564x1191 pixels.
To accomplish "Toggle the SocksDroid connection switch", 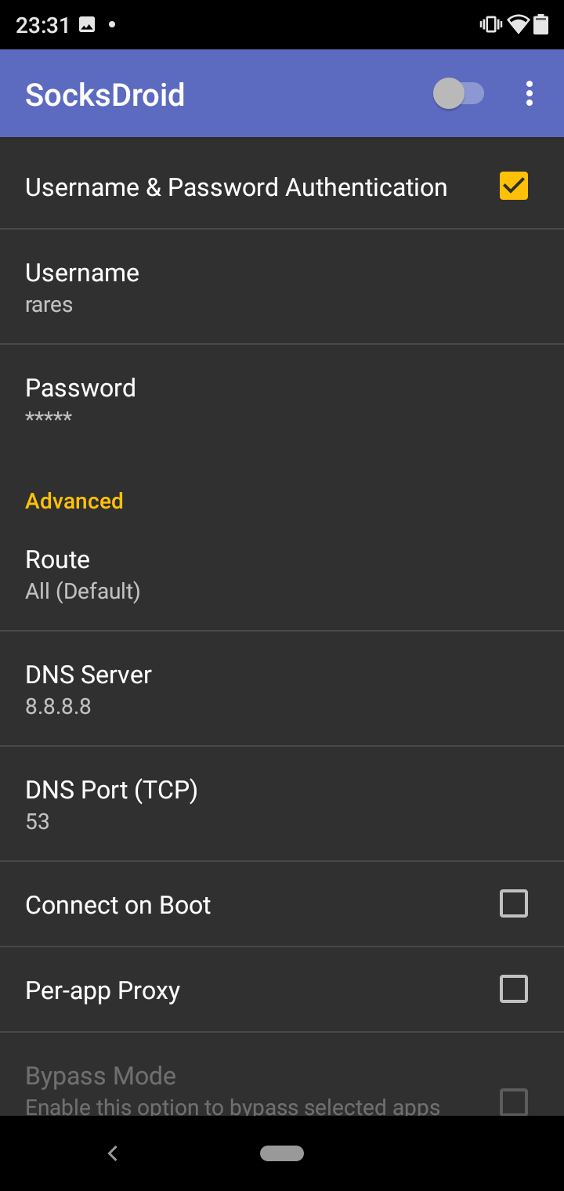I will [x=459, y=94].
